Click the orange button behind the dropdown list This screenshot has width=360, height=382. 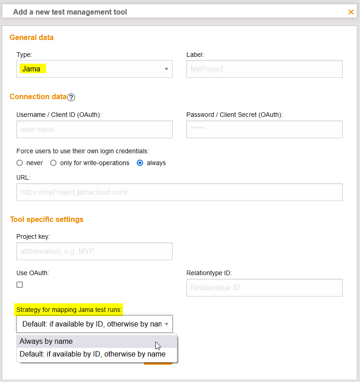coord(158,363)
